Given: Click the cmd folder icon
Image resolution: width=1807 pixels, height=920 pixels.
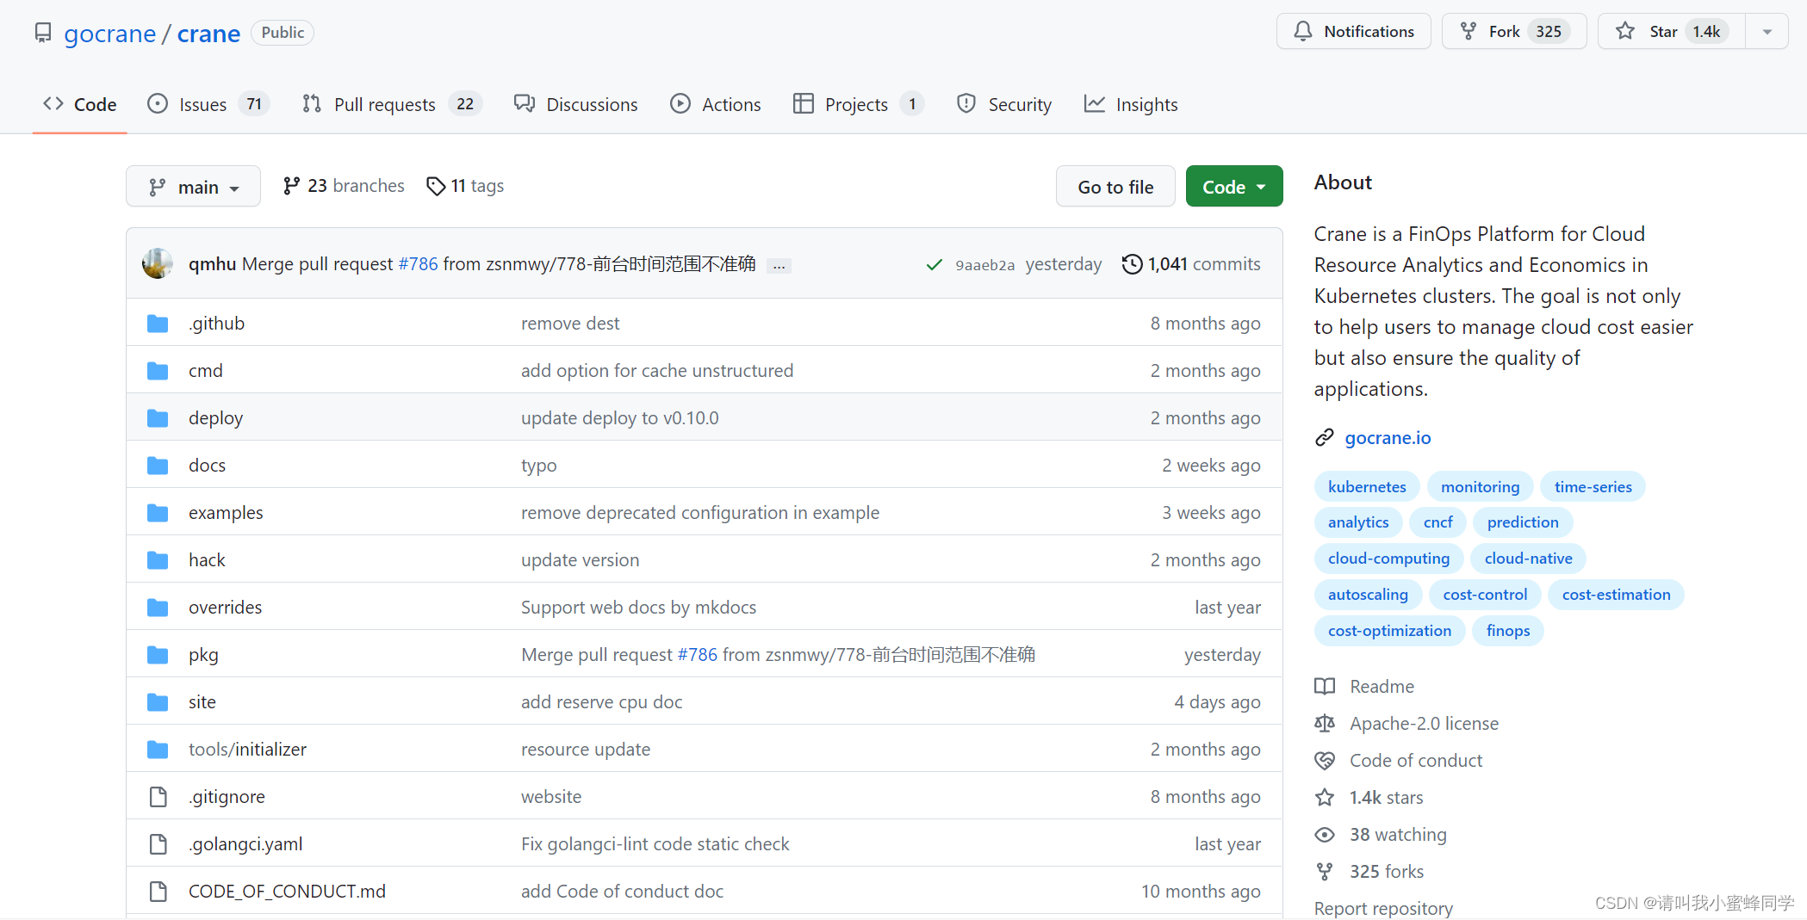Looking at the screenshot, I should click(158, 371).
